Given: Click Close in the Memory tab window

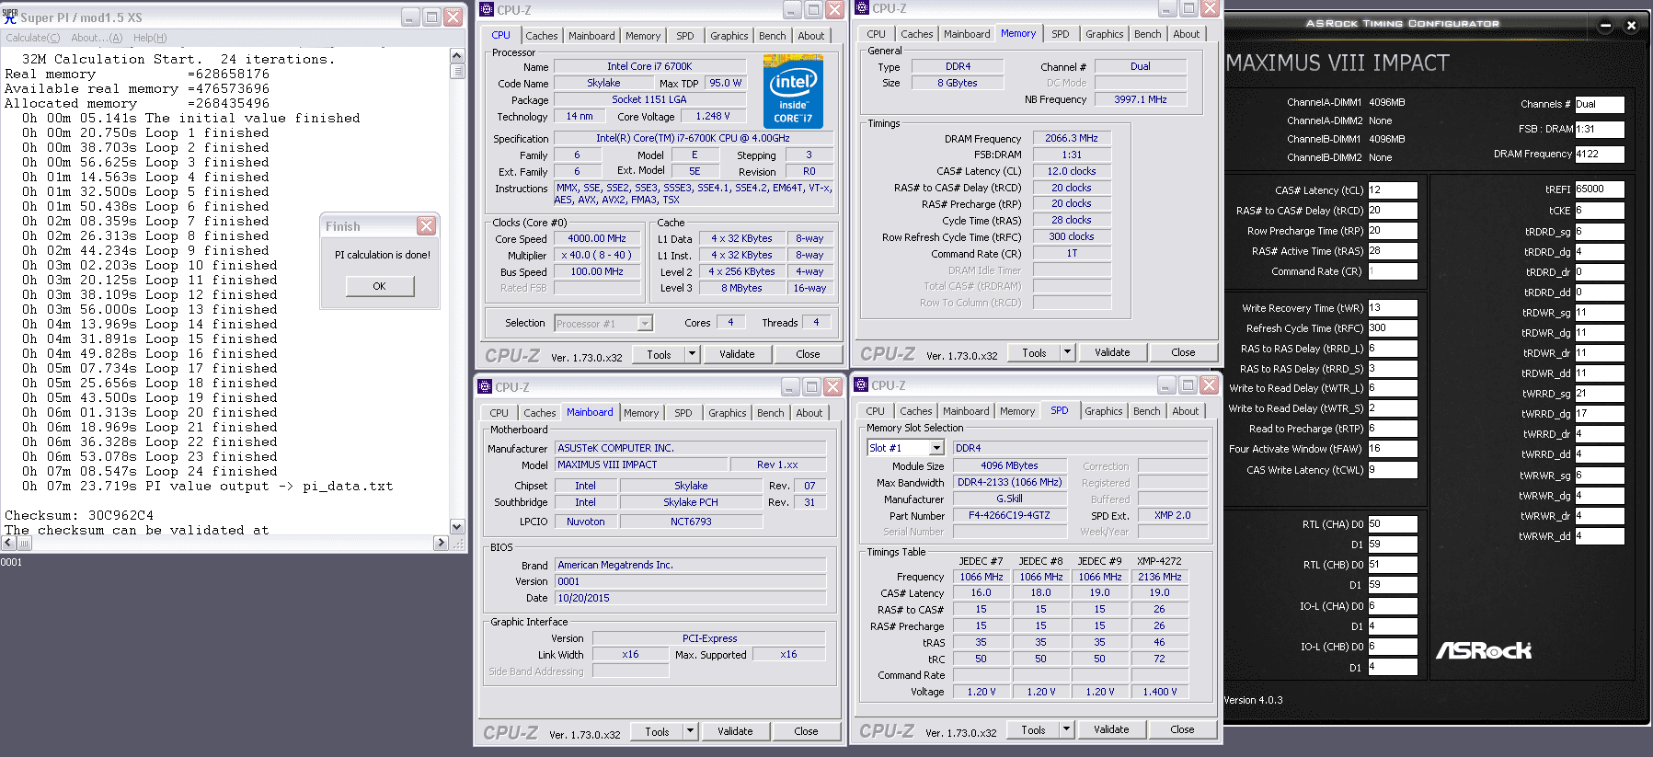Looking at the screenshot, I should pyautogui.click(x=1183, y=352).
